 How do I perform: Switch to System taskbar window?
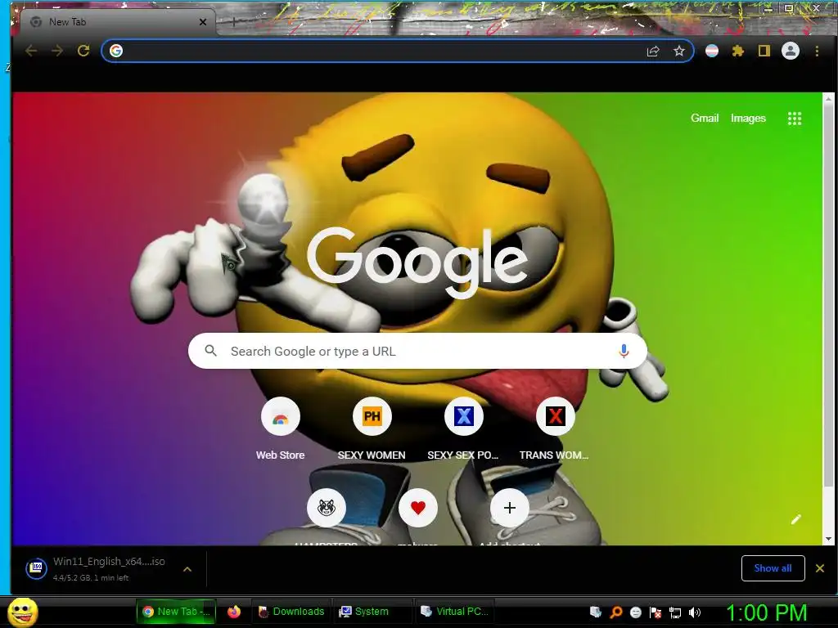[373, 612]
